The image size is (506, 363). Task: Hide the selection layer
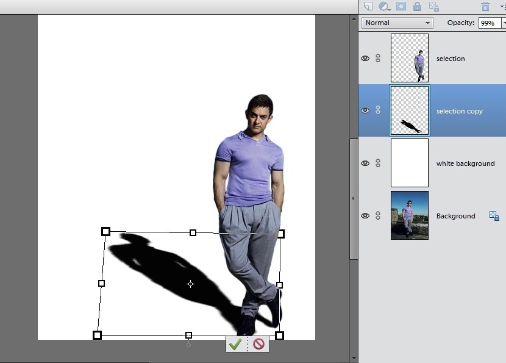pyautogui.click(x=365, y=58)
